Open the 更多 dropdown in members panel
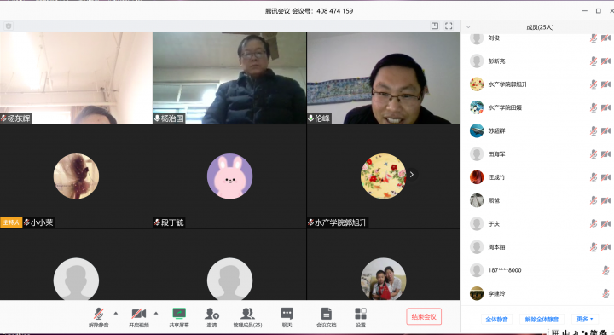This screenshot has height=335, width=614. (585, 319)
